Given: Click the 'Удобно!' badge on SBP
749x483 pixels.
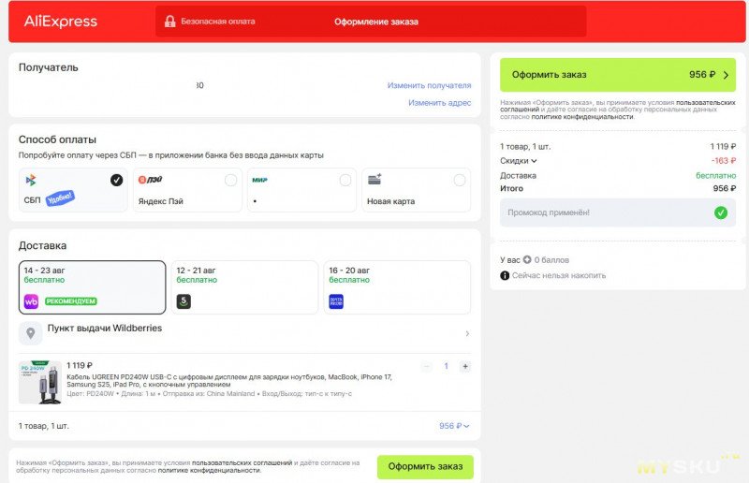Looking at the screenshot, I should [x=60, y=198].
